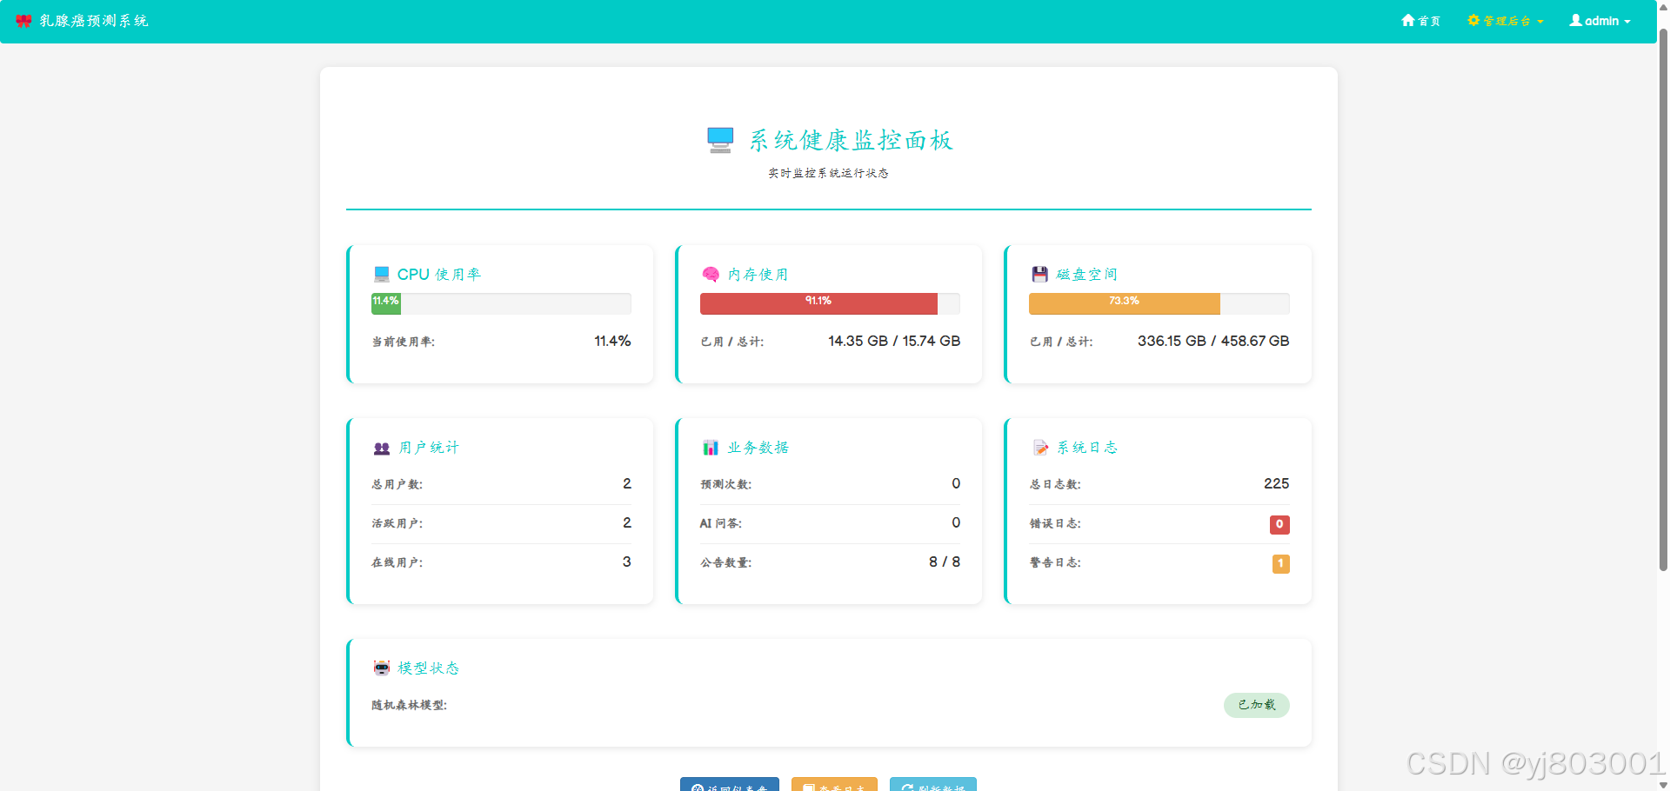Click the floppy disk icon in 磁盘空间 card
Image resolution: width=1670 pixels, height=791 pixels.
(1039, 275)
